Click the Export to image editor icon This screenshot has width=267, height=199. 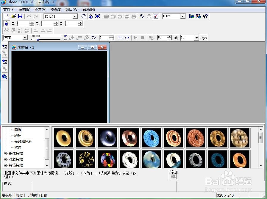point(198,16)
